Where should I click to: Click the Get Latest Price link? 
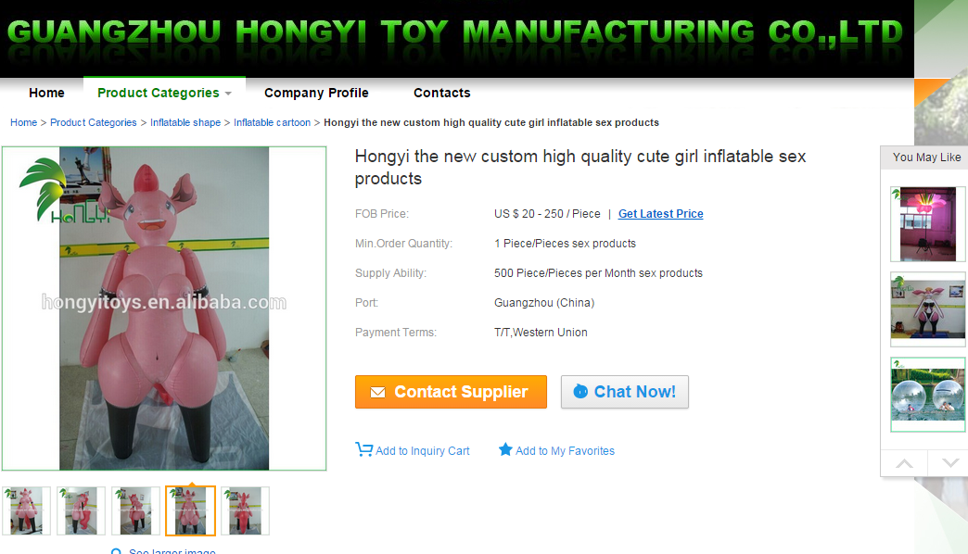pos(660,214)
